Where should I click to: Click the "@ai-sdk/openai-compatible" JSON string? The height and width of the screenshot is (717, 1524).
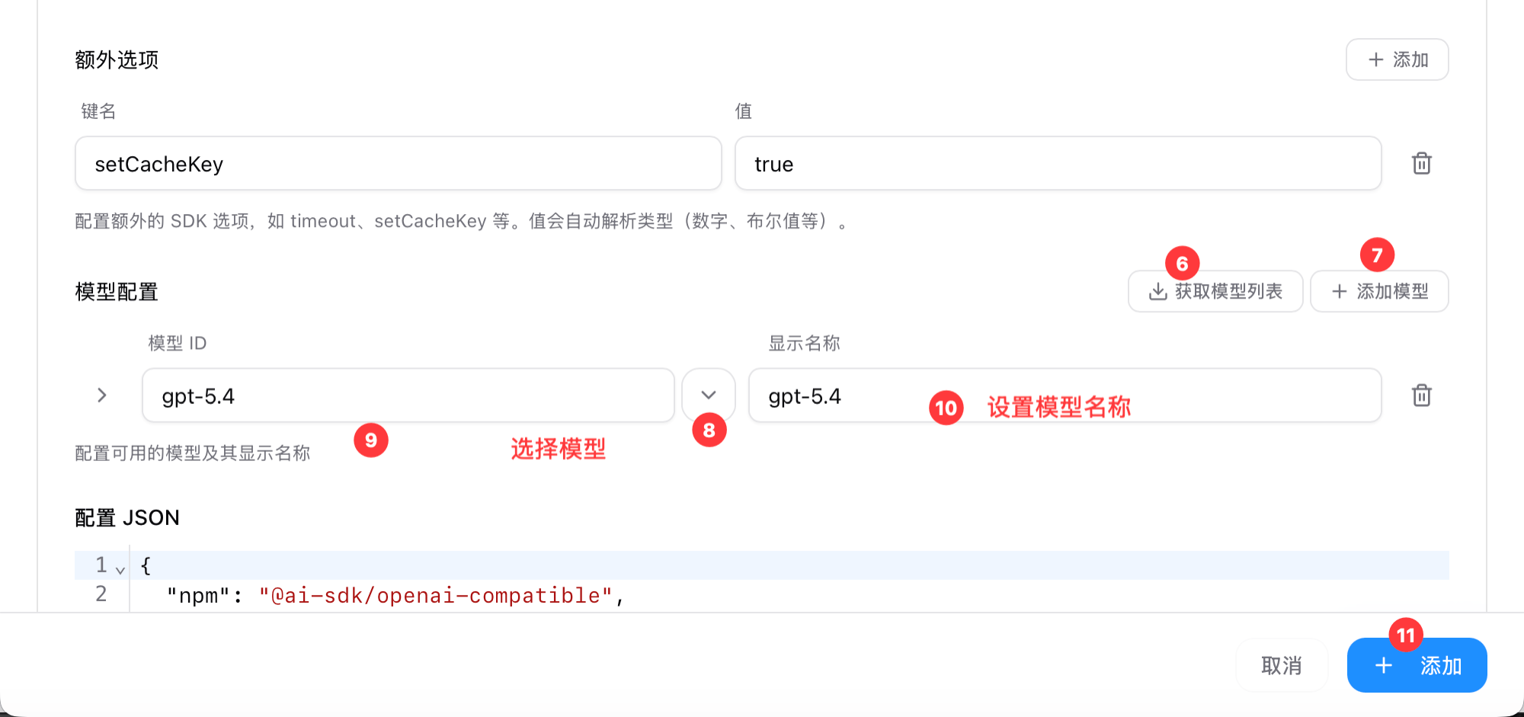click(x=436, y=595)
